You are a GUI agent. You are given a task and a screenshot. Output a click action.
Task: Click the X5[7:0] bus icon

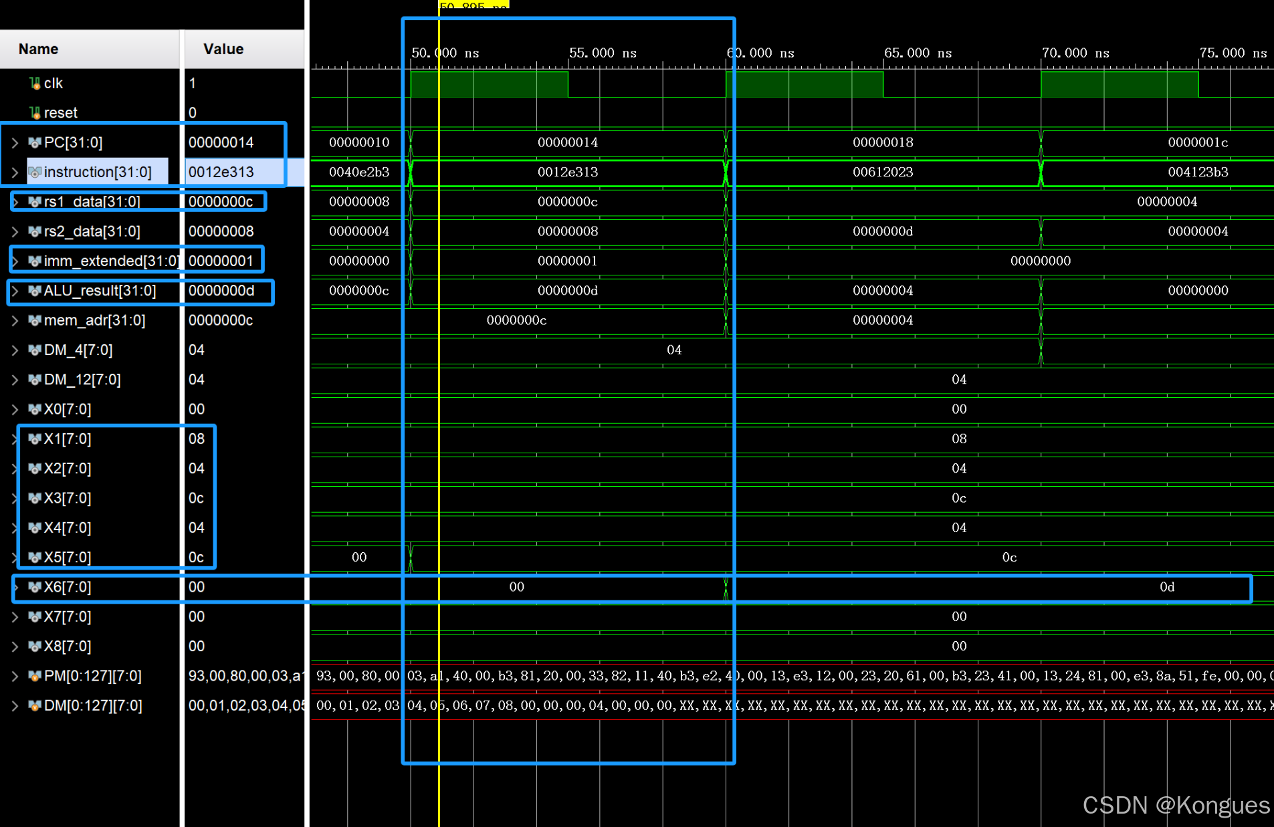35,557
